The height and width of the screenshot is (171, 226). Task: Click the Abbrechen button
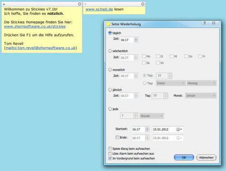point(206,157)
